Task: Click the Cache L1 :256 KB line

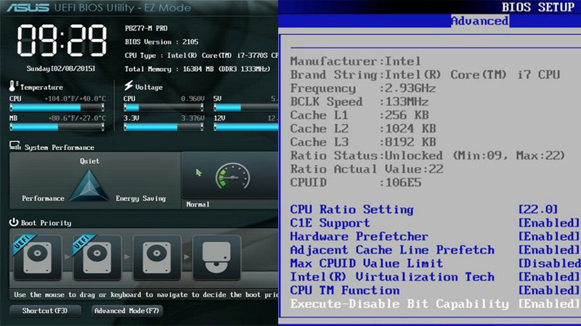Action: point(359,115)
